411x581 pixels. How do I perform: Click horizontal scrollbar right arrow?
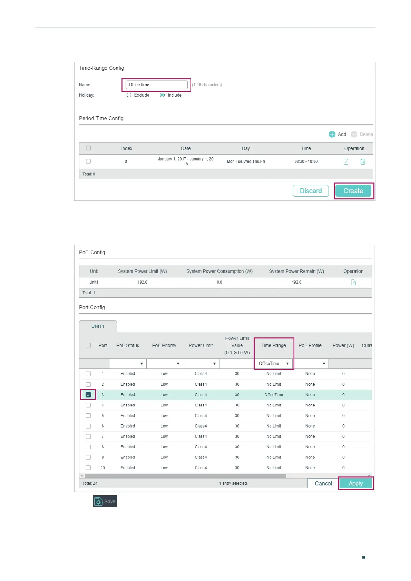369,476
